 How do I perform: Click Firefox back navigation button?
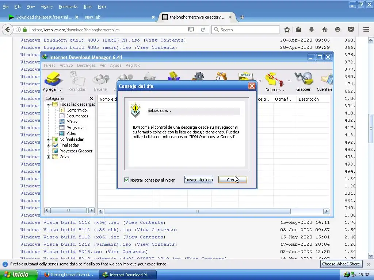point(8,30)
